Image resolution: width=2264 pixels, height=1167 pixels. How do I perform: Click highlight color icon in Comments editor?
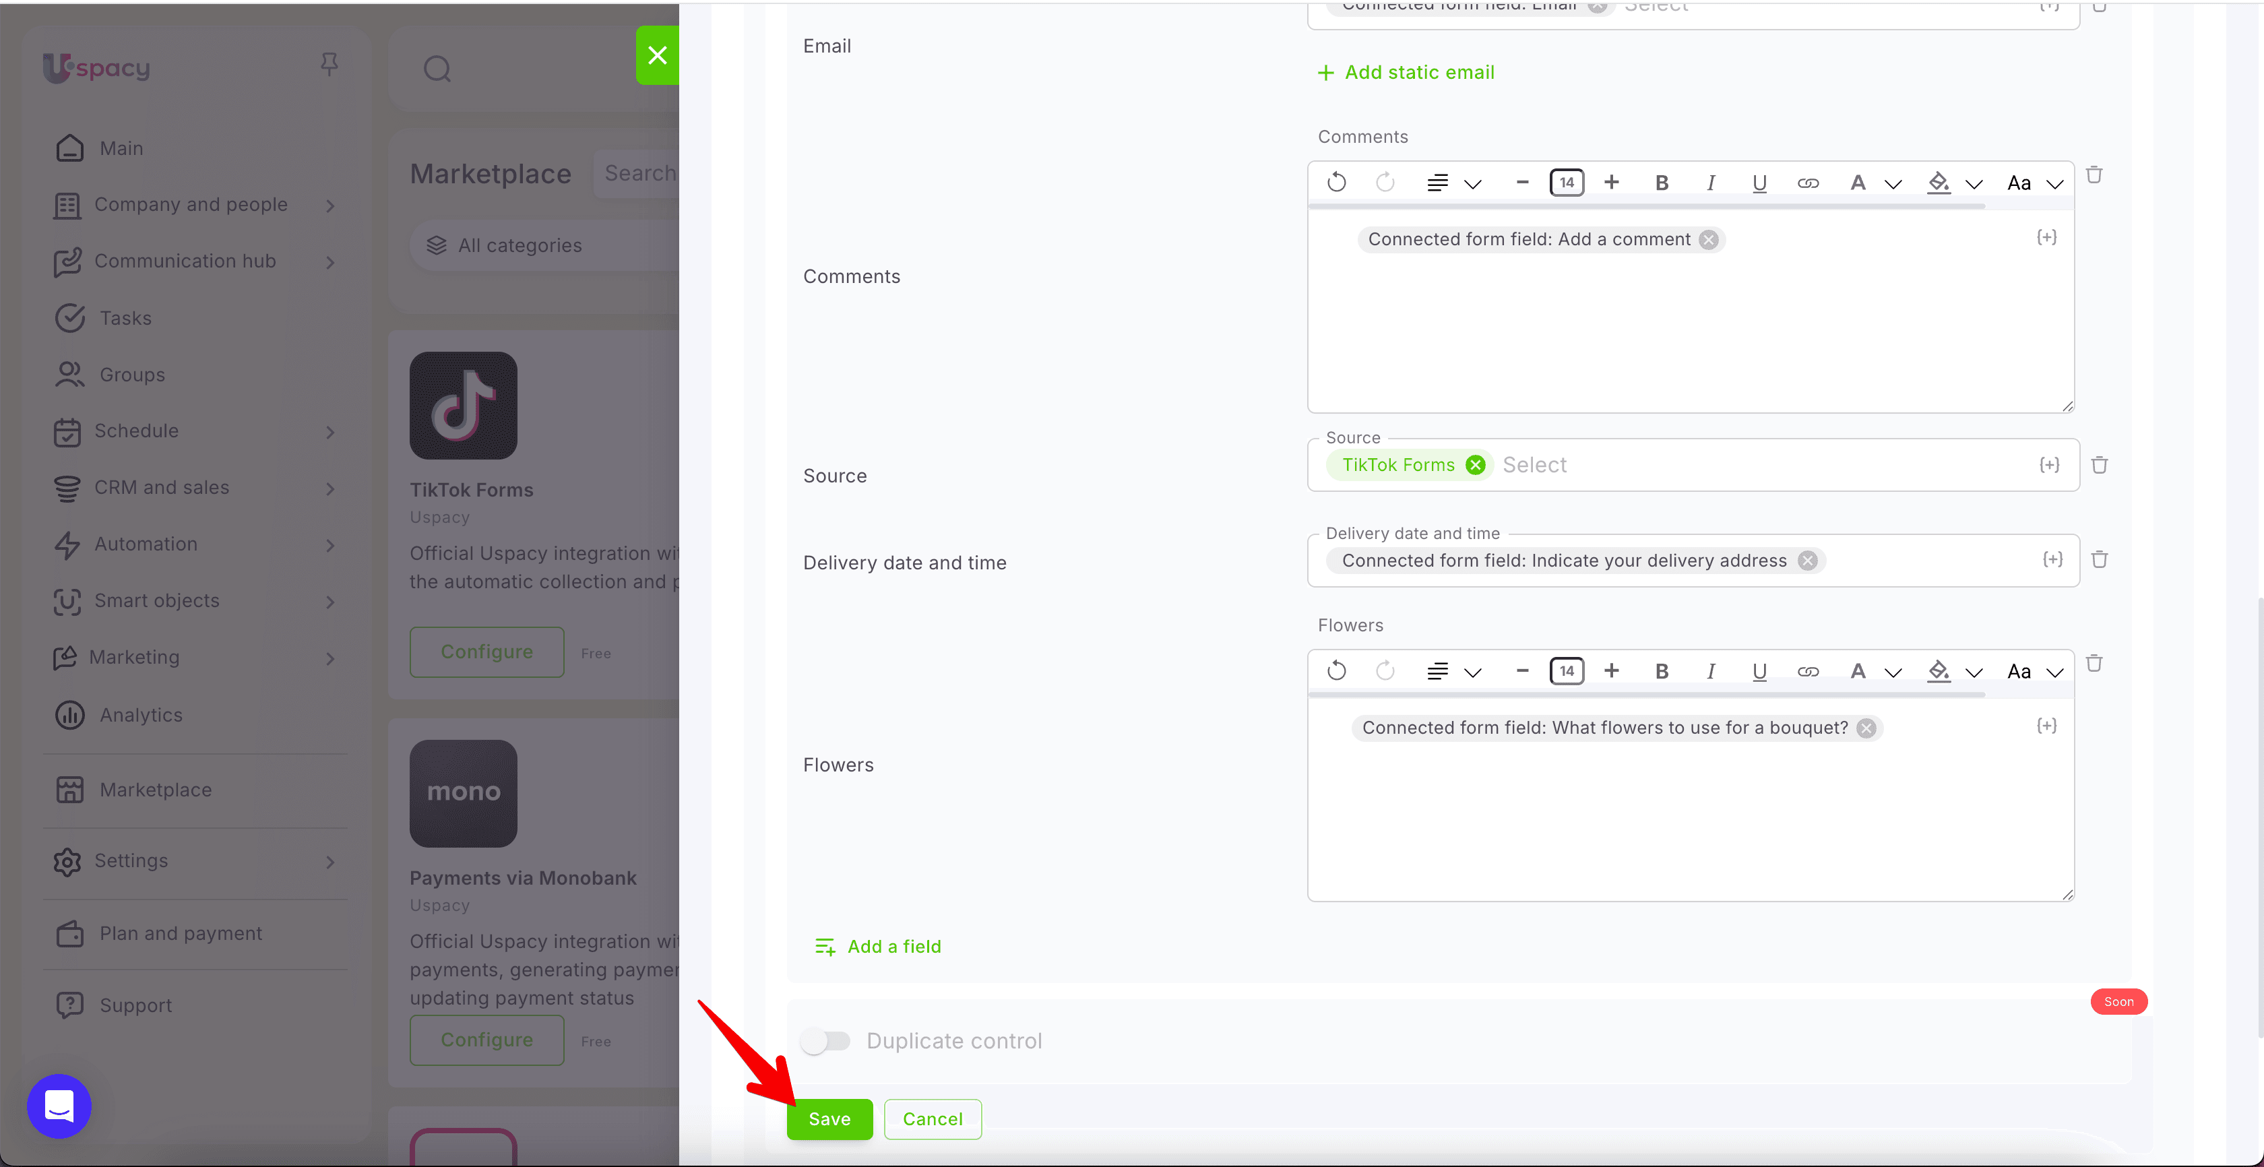(x=1938, y=183)
